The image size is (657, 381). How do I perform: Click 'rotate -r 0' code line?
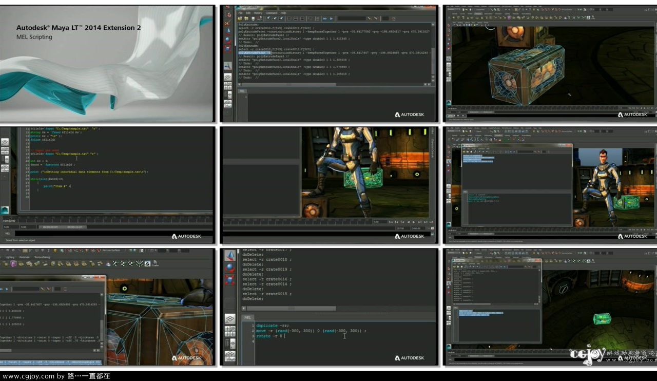pyautogui.click(x=269, y=336)
